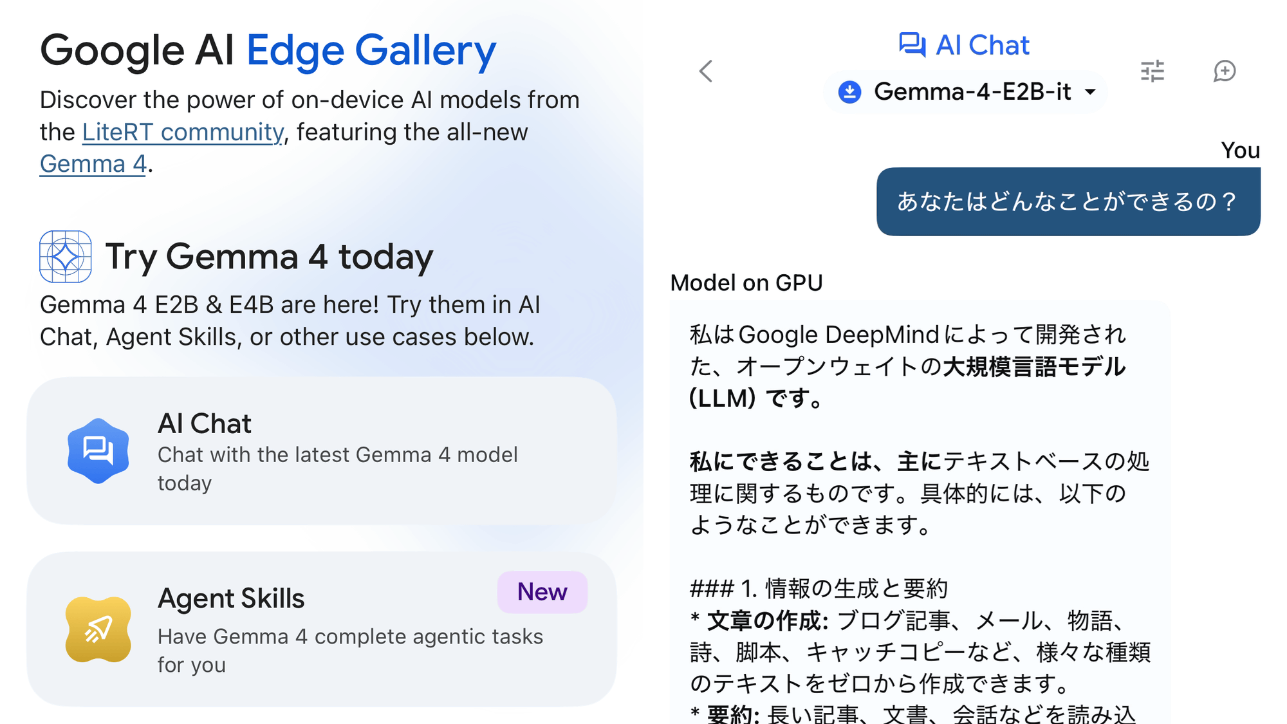Viewport: 1287px width, 724px height.
Task: Start a new chat with plus bubble icon
Action: click(1224, 71)
